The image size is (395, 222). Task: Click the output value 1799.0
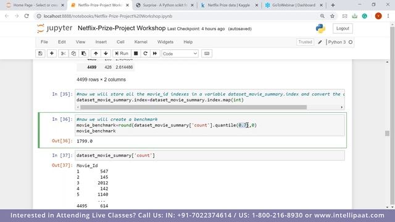[x=85, y=141]
